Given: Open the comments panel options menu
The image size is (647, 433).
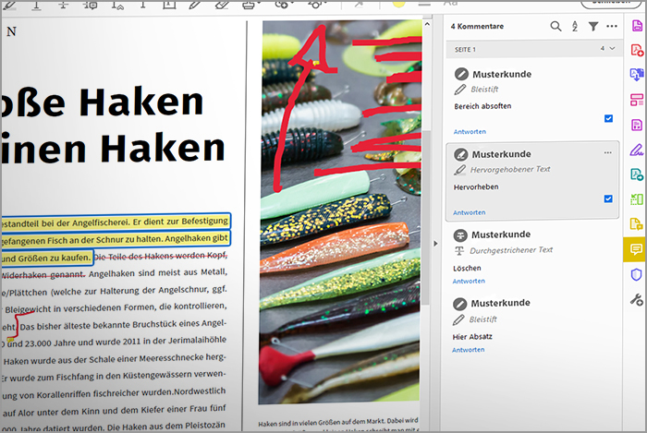Looking at the screenshot, I should tap(612, 27).
